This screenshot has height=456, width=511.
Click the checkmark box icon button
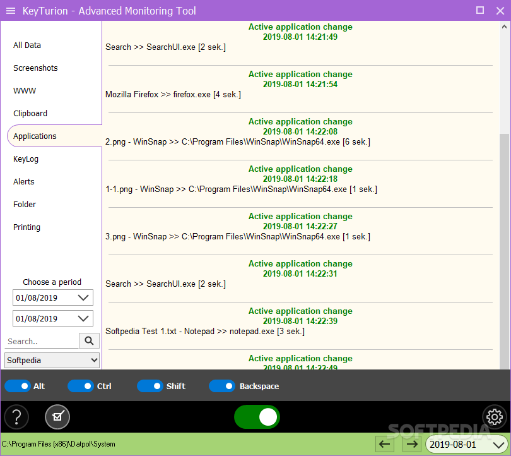coord(57,417)
